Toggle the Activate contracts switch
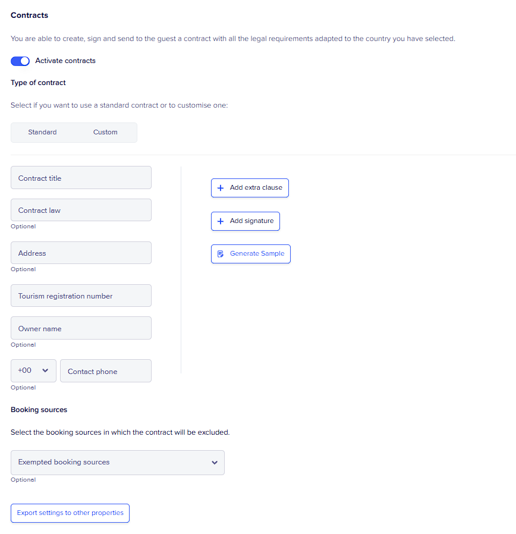Screen dimensions: 516x534 pyautogui.click(x=20, y=61)
